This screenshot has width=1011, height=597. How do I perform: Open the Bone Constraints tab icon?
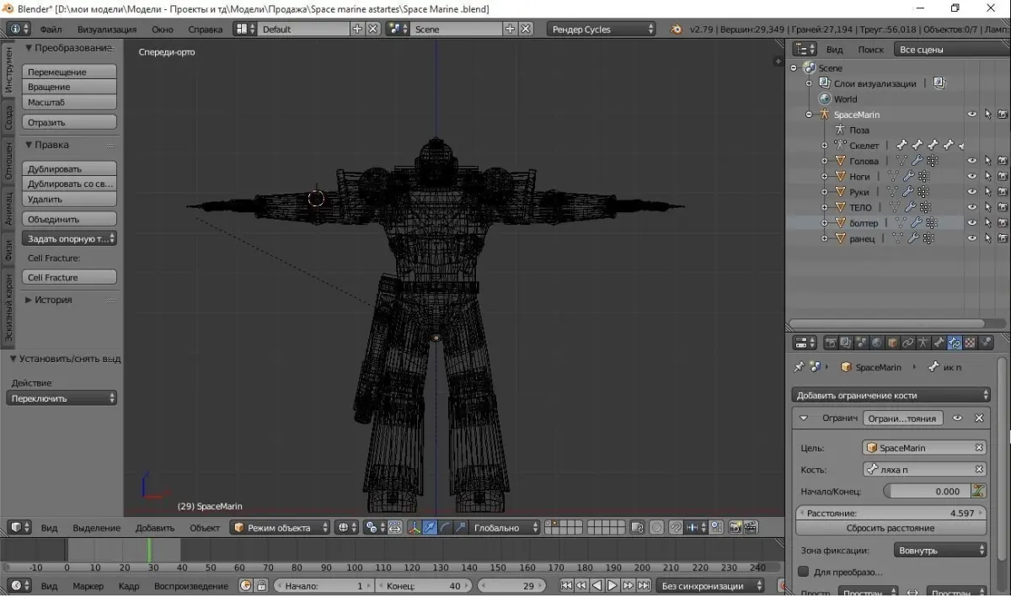click(x=954, y=343)
